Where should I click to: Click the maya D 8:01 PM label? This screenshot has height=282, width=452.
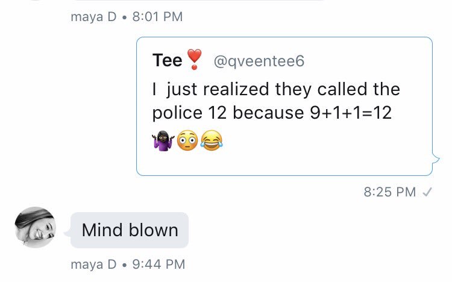(x=127, y=16)
